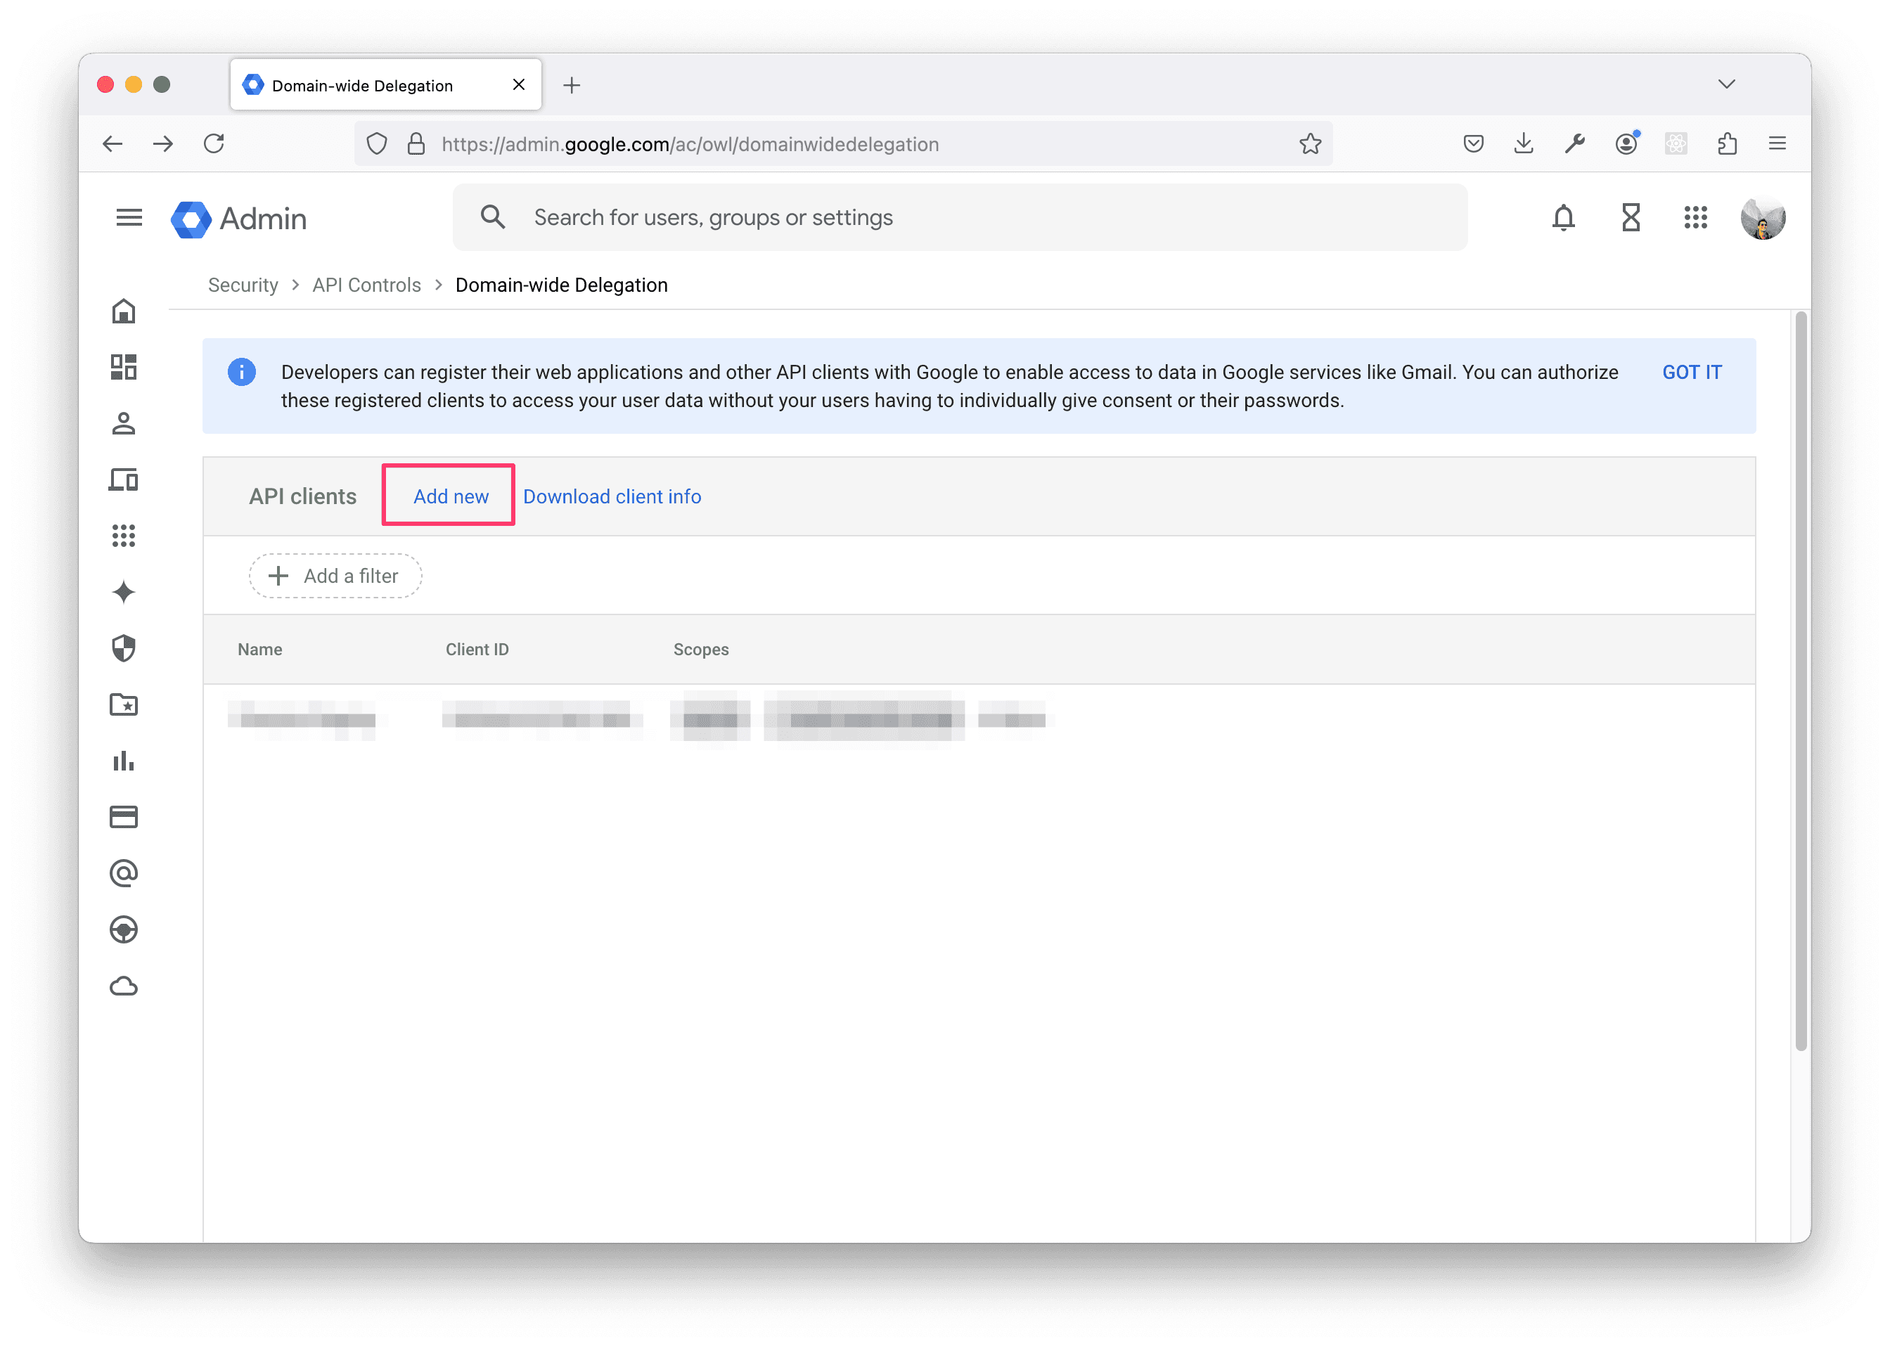Screen dimensions: 1890x1347
Task: Expand the tab list with the chevron
Action: (x=1727, y=84)
